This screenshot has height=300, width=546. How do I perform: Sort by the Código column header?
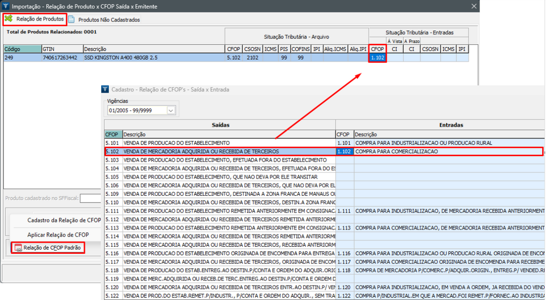[x=22, y=49]
